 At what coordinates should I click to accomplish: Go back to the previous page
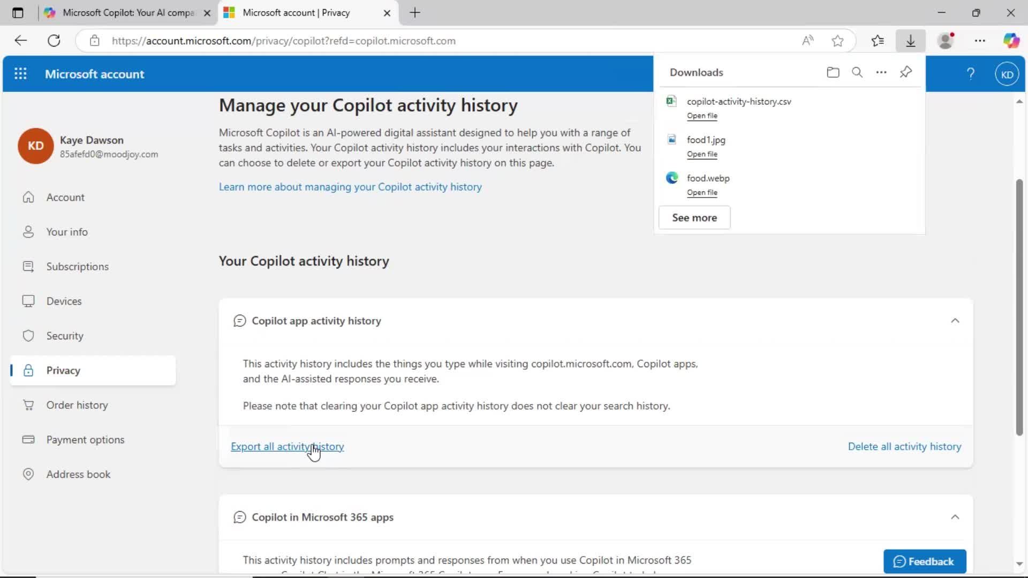pos(20,41)
